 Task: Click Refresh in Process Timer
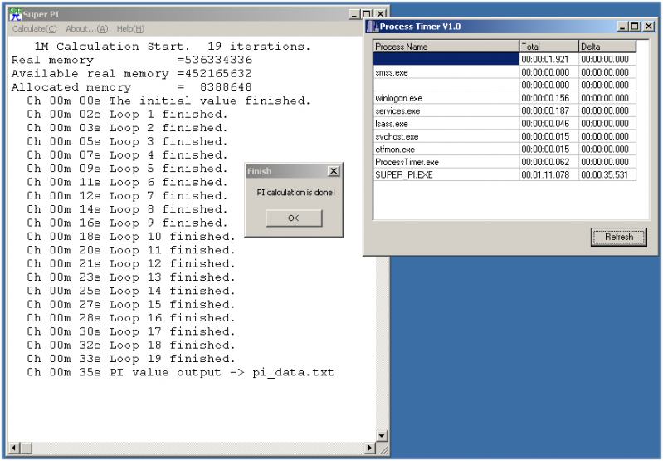618,237
